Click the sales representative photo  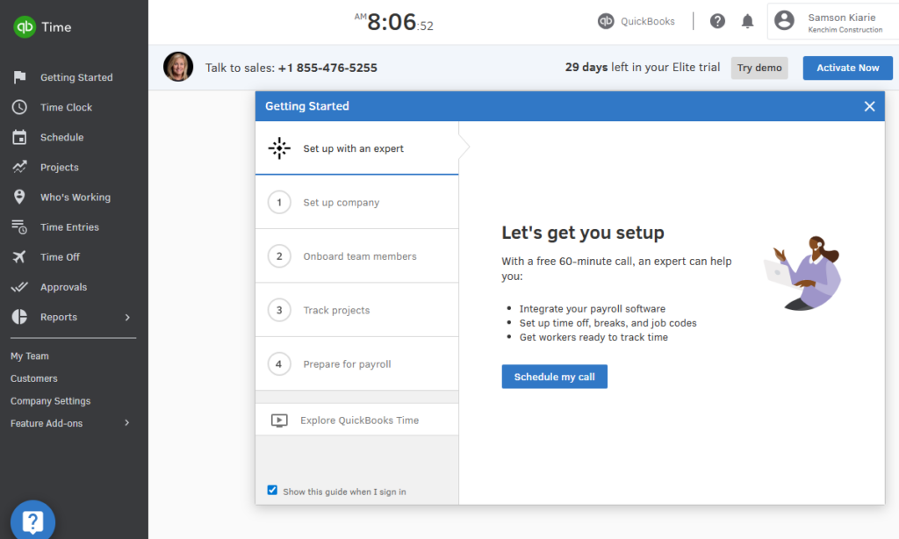(x=178, y=67)
